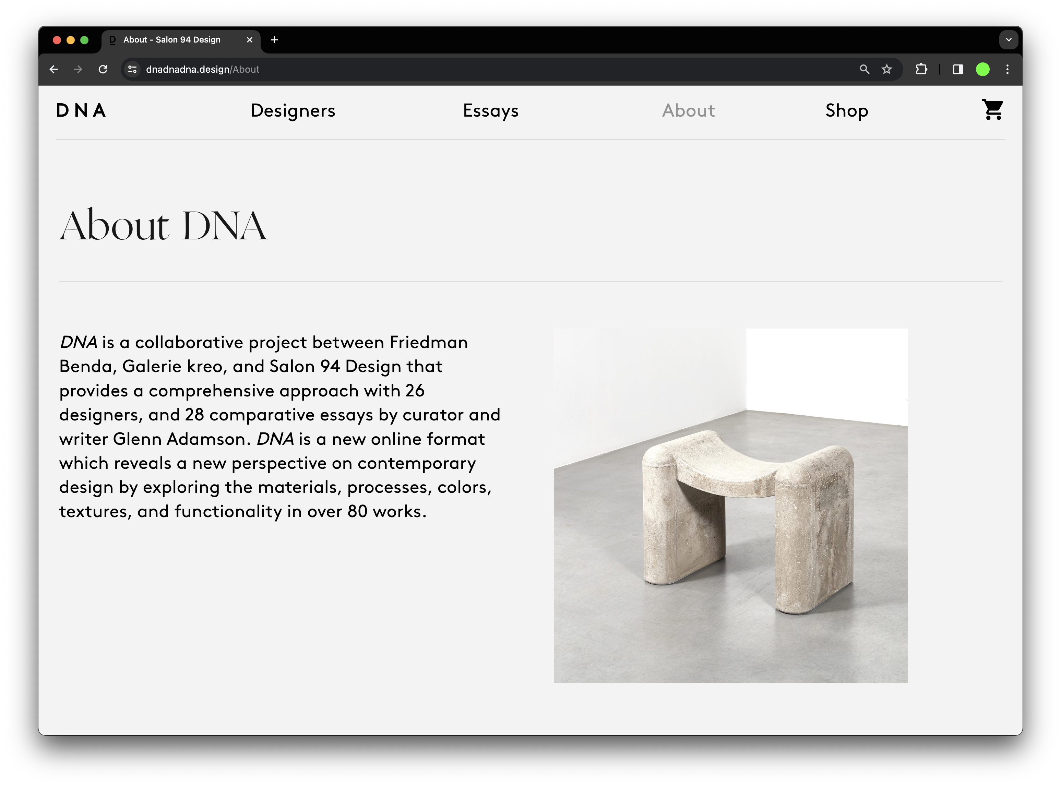Open the Shop page
The height and width of the screenshot is (786, 1061).
pos(846,110)
